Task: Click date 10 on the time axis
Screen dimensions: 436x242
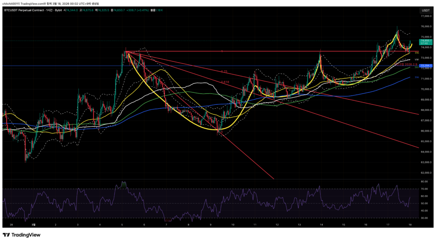Action: 233,224
